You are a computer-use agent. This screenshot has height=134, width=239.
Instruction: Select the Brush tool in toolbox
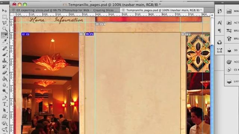[4, 54]
